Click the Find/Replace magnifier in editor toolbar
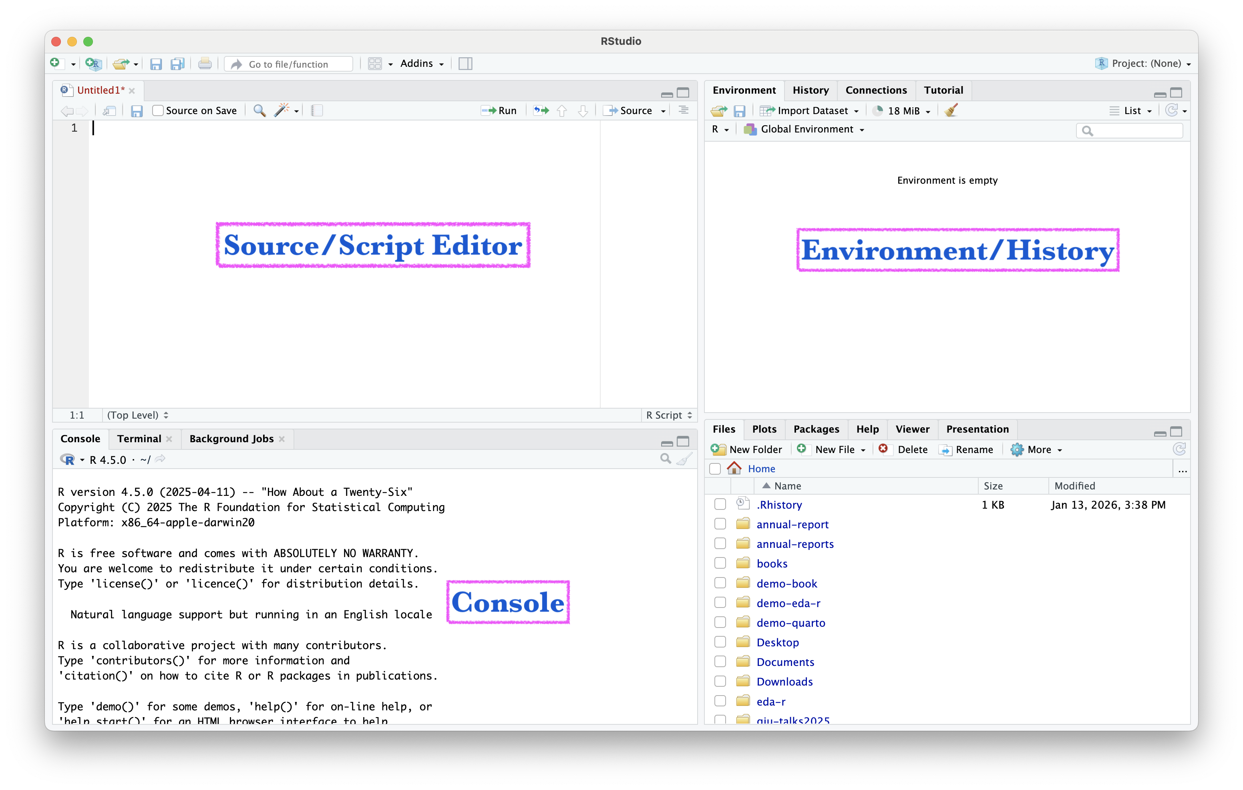The height and width of the screenshot is (790, 1243). 259,110
